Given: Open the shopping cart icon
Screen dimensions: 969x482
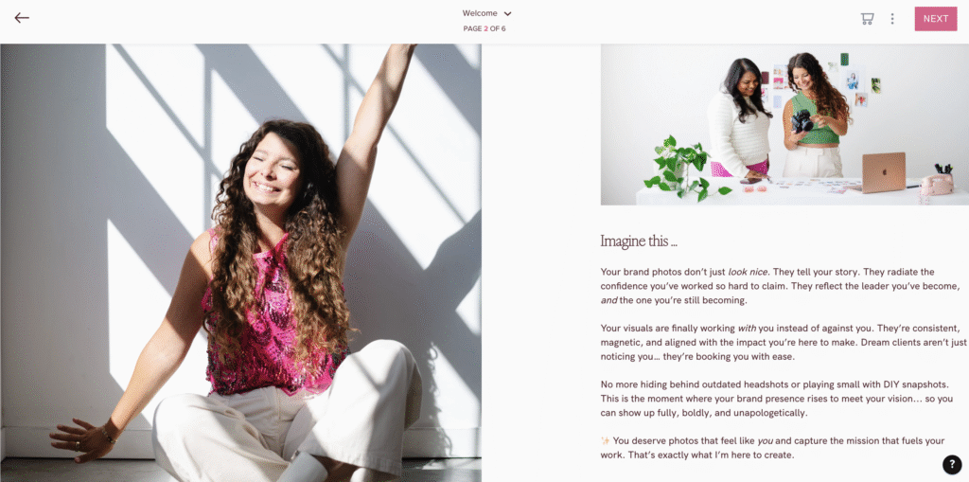Looking at the screenshot, I should [867, 19].
